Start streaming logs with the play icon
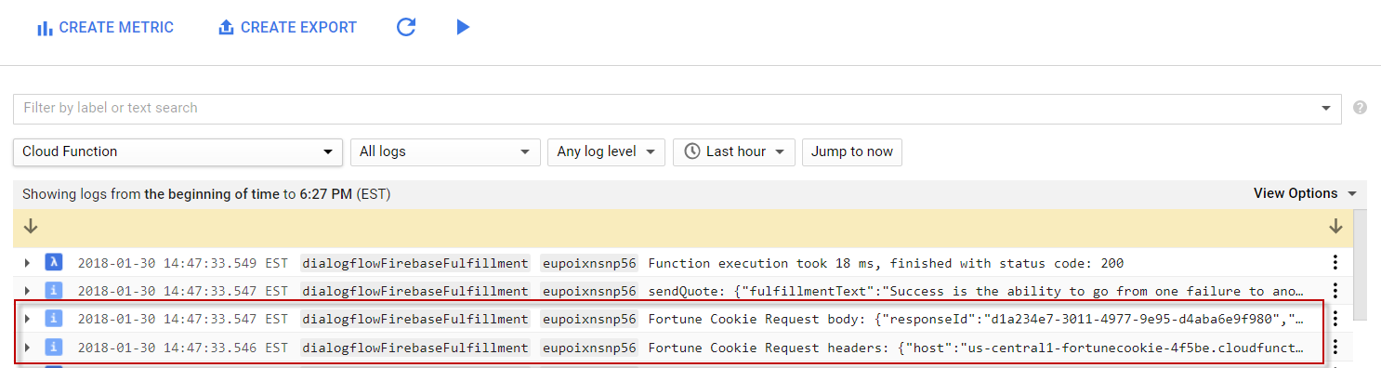The width and height of the screenshot is (1381, 368). [463, 27]
